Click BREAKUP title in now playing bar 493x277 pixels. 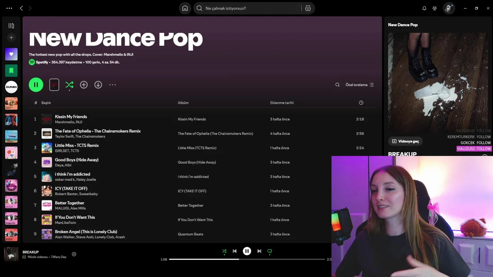point(30,252)
